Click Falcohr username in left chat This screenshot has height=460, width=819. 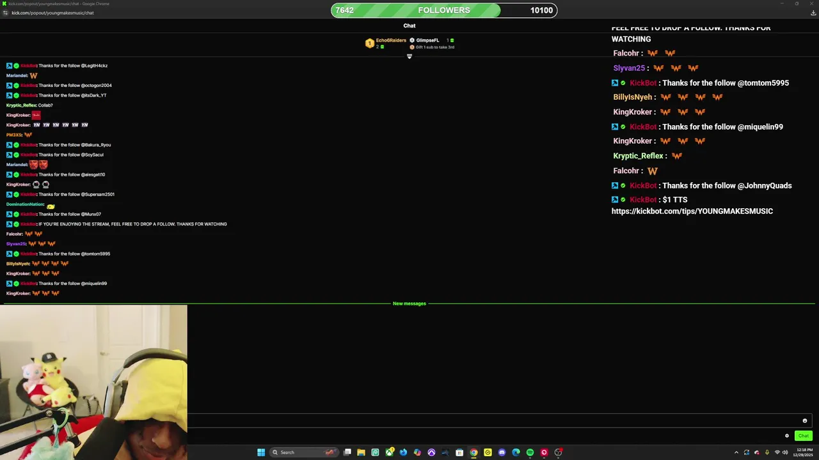click(x=14, y=234)
